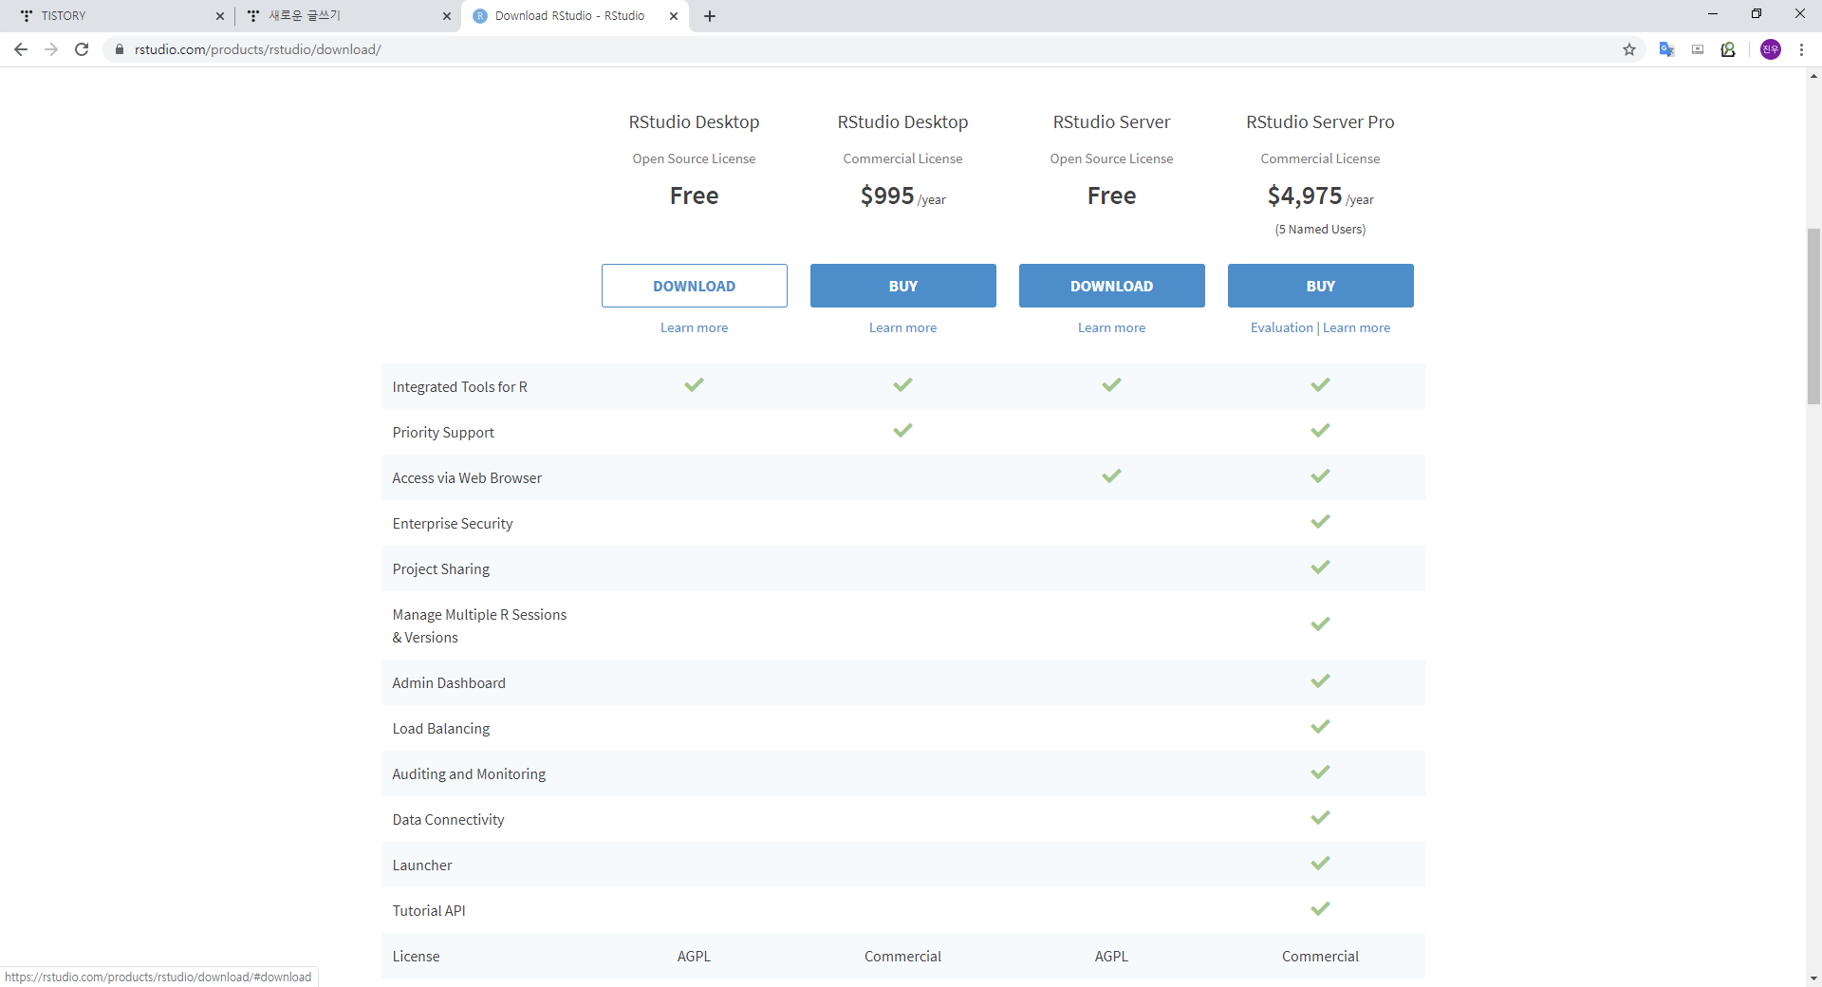The height and width of the screenshot is (987, 1822).
Task: Download free RStudio Desktop open source
Action: pos(695,286)
